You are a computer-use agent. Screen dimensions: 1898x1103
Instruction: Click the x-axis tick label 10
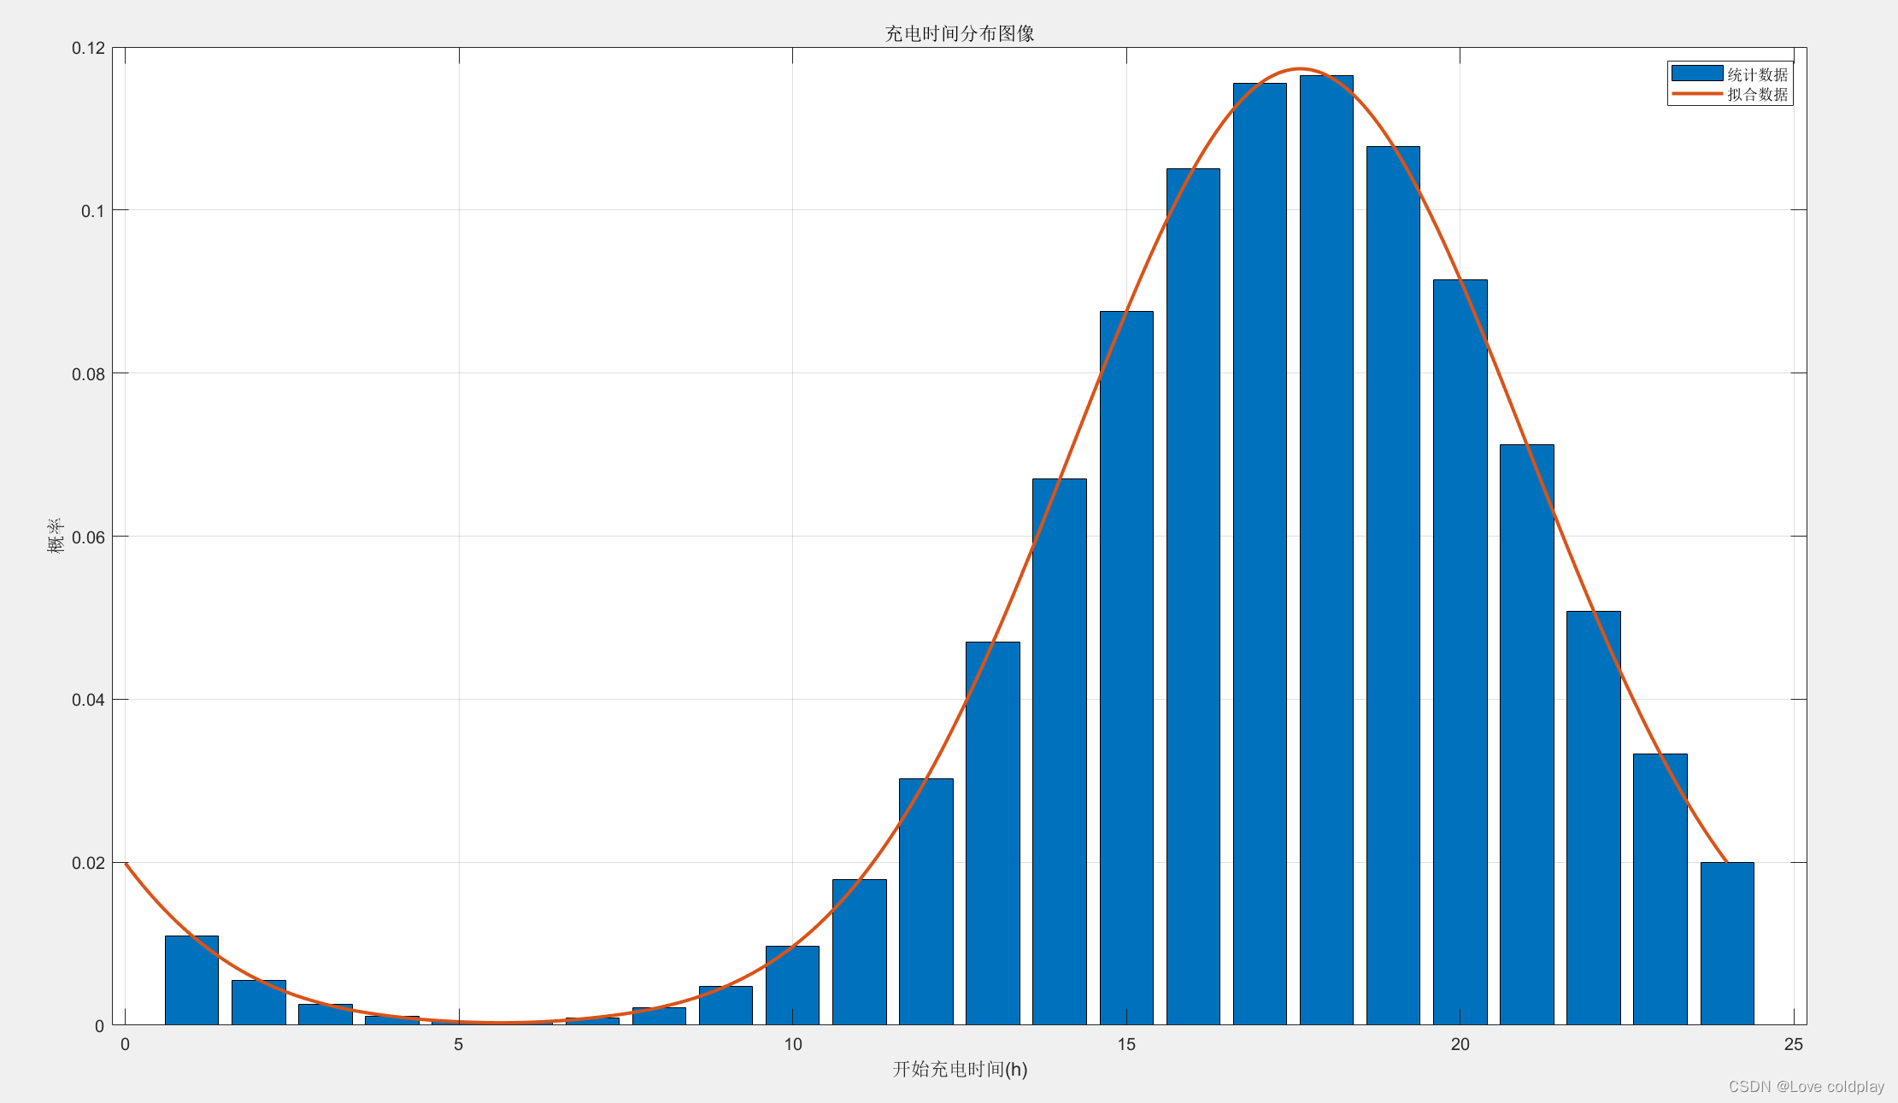pos(793,1044)
